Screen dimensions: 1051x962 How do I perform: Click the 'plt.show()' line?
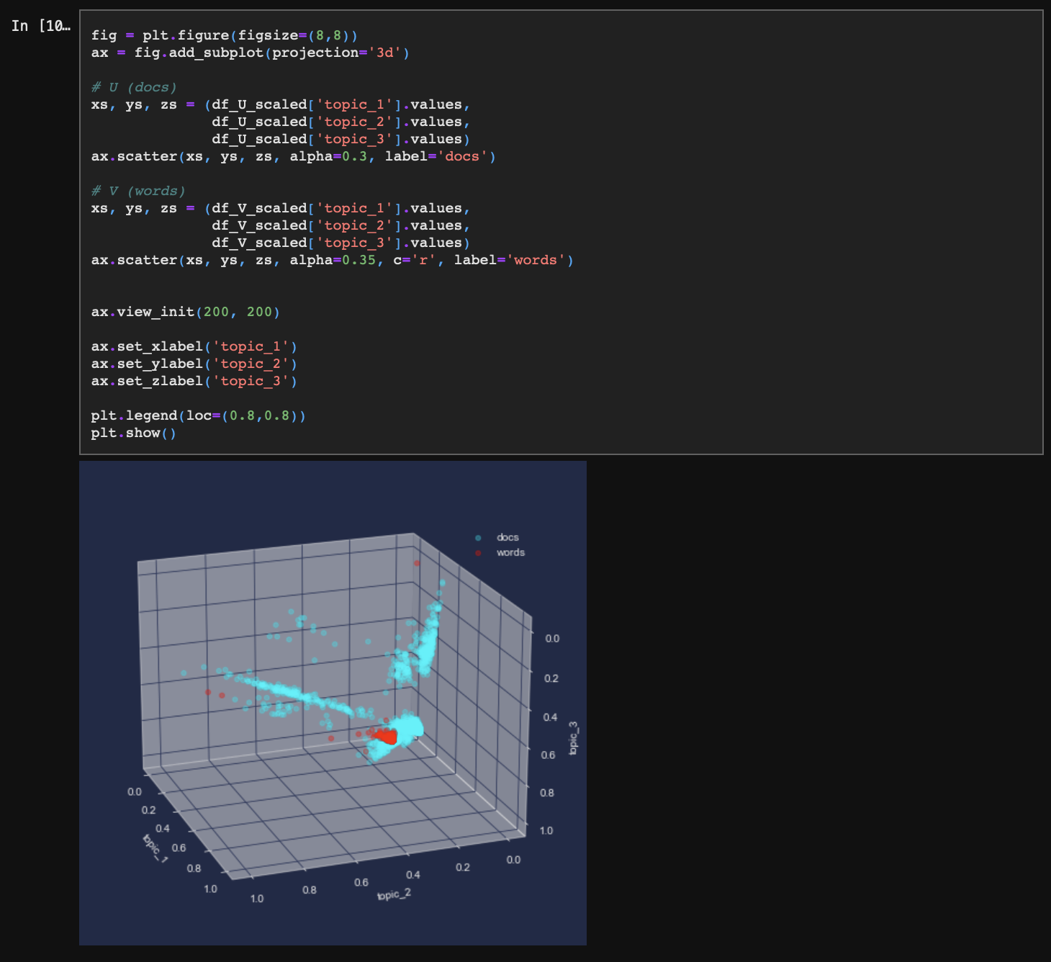[133, 433]
